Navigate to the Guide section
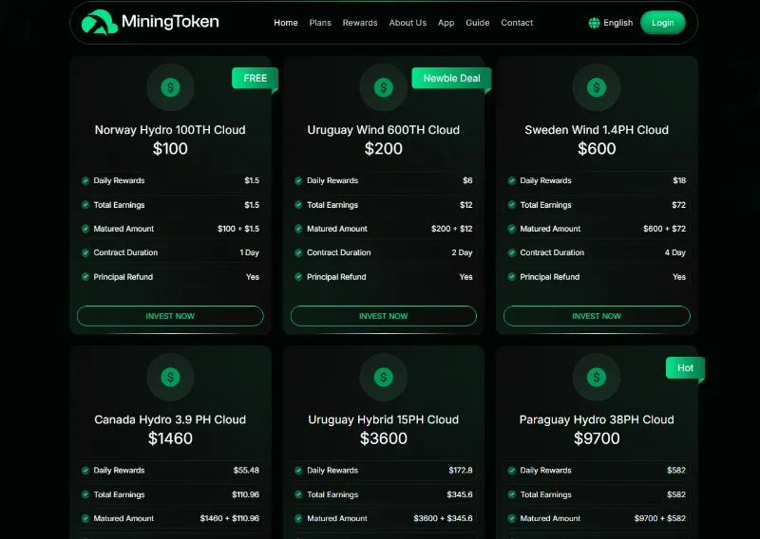The width and height of the screenshot is (760, 539). click(x=478, y=23)
